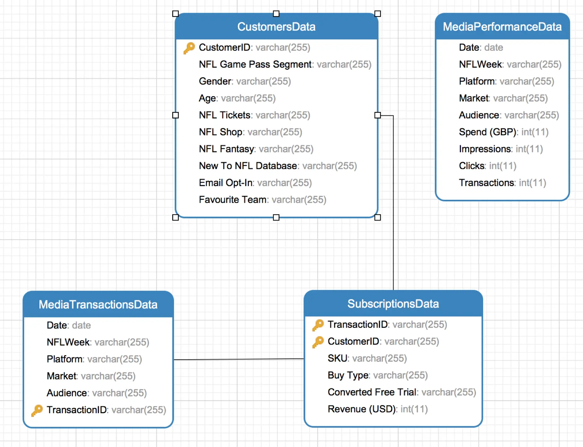Click the "Market" row in MediaPerformanceData

pyautogui.click(x=503, y=98)
